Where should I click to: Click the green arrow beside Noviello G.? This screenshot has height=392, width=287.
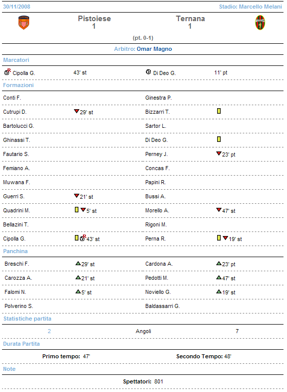coord(219,291)
